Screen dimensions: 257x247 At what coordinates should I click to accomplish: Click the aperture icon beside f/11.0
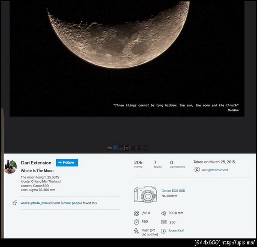point(137,213)
